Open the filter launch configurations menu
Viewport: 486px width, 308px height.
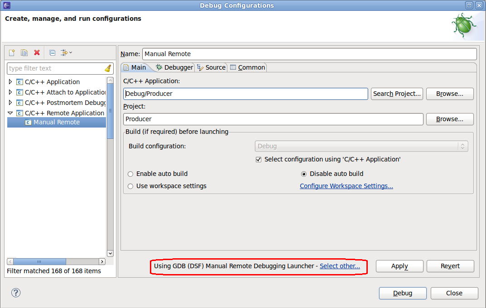tap(66, 52)
